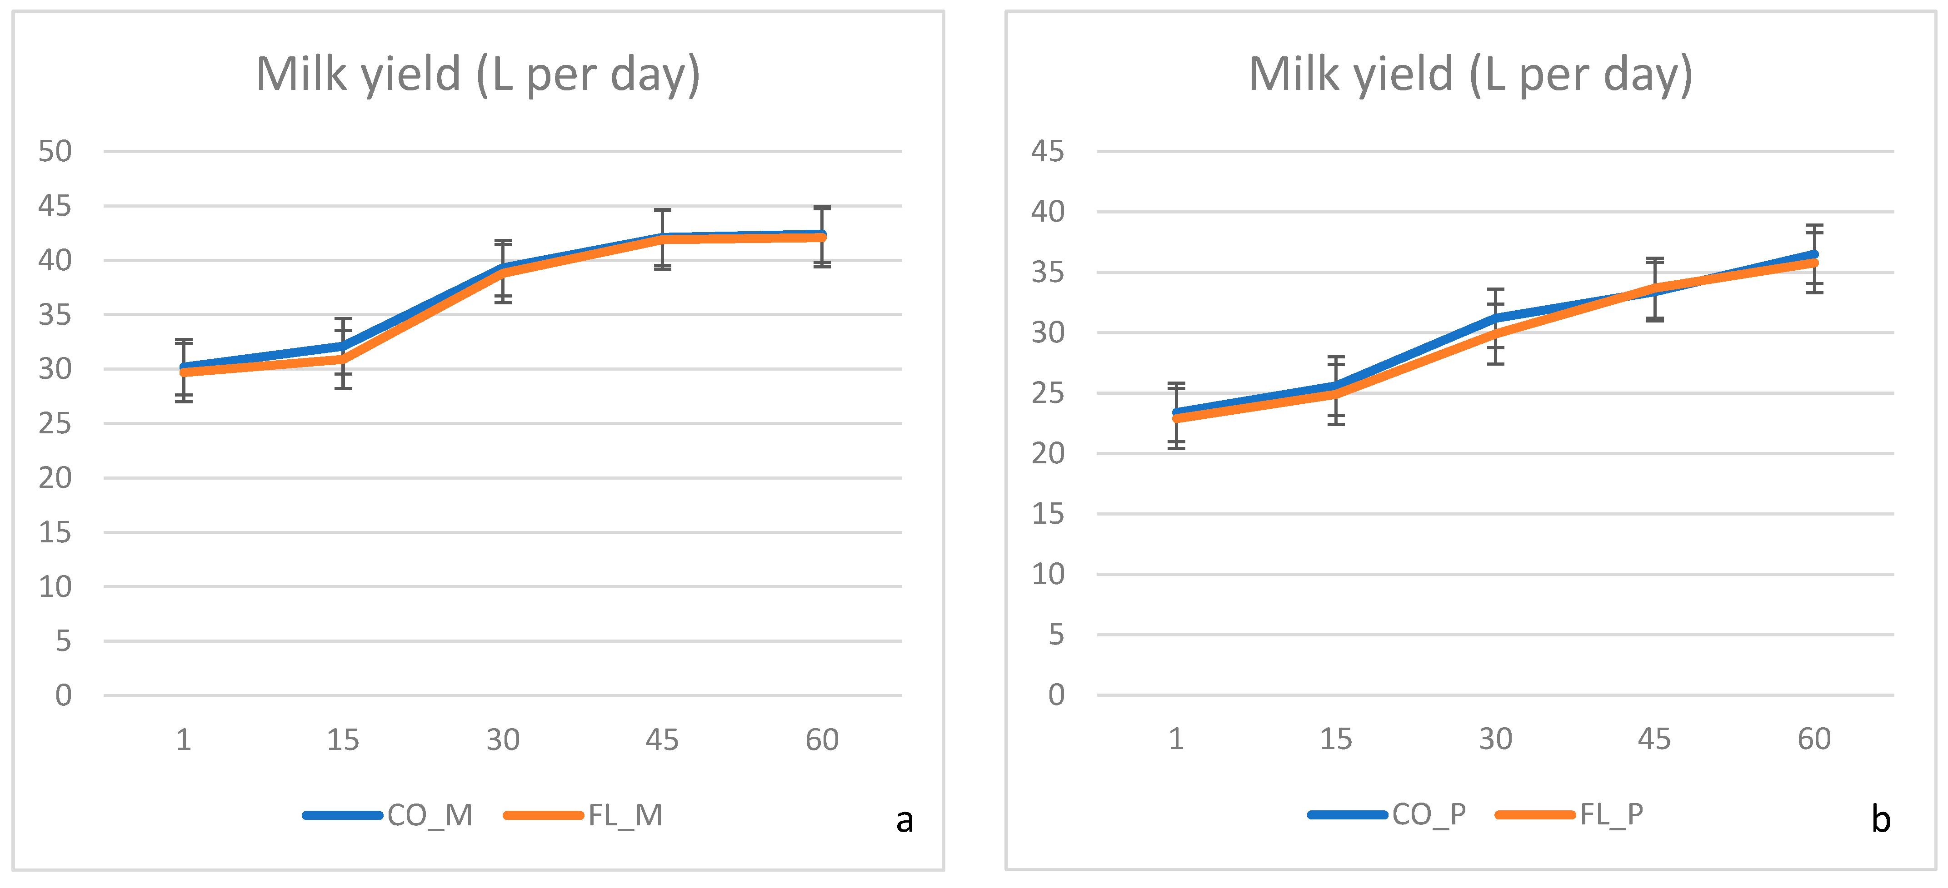The height and width of the screenshot is (888, 1948).
Task: Select the CO_M legend label
Action: tap(430, 815)
